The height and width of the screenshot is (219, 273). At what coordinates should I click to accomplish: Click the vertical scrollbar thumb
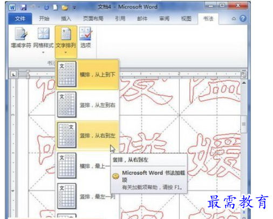[x=244, y=124]
